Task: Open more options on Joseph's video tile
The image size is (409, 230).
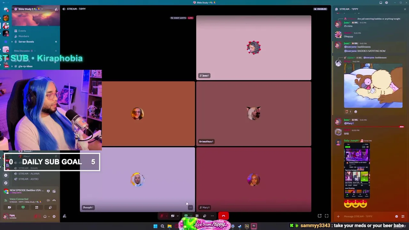Action: [190, 208]
